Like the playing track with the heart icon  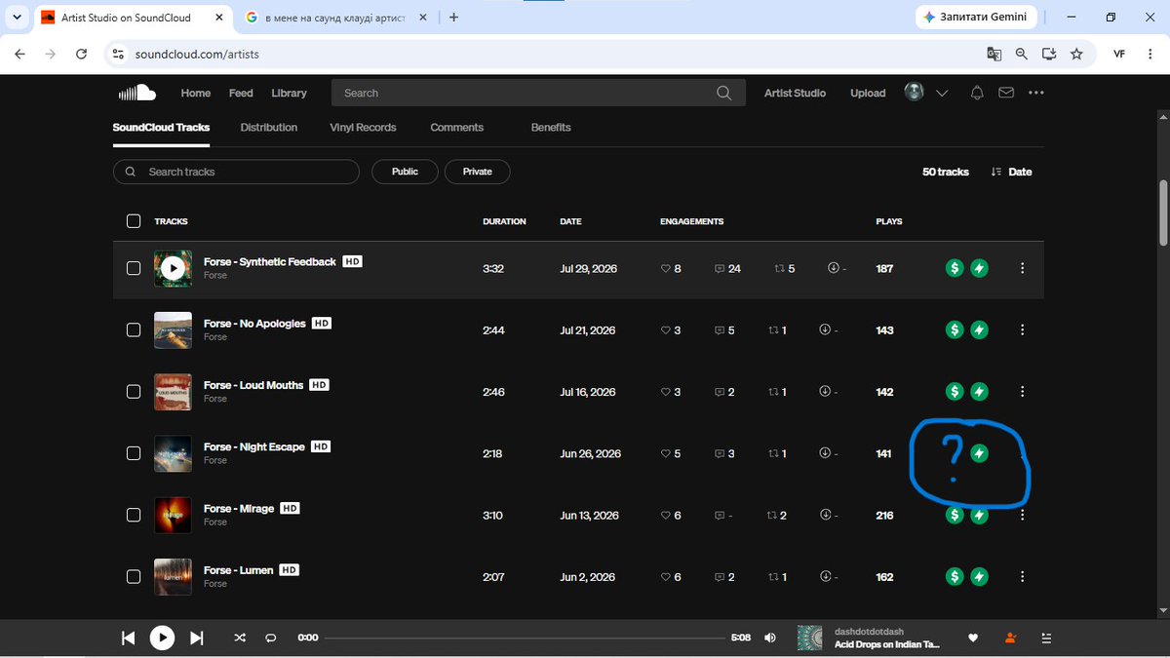(x=972, y=638)
